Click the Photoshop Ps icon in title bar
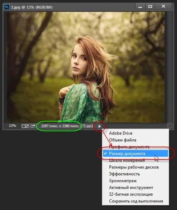 pyautogui.click(x=7, y=7)
